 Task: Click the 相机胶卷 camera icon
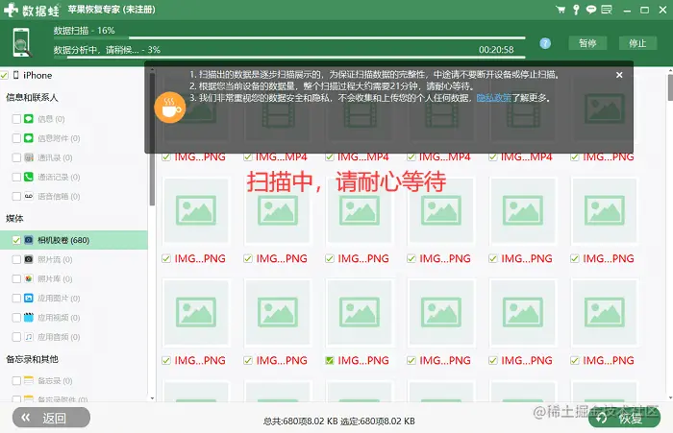pos(29,240)
